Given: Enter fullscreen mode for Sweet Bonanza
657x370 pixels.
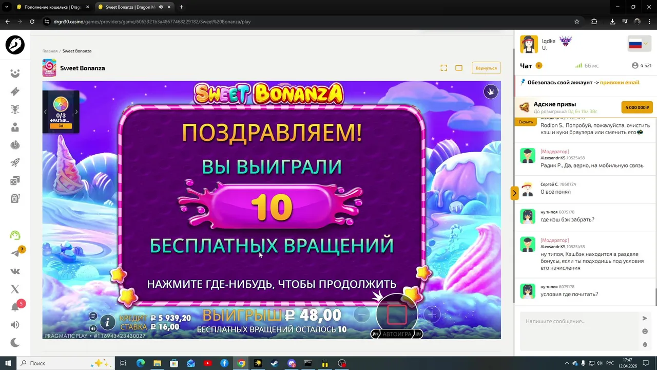Looking at the screenshot, I should tap(444, 68).
